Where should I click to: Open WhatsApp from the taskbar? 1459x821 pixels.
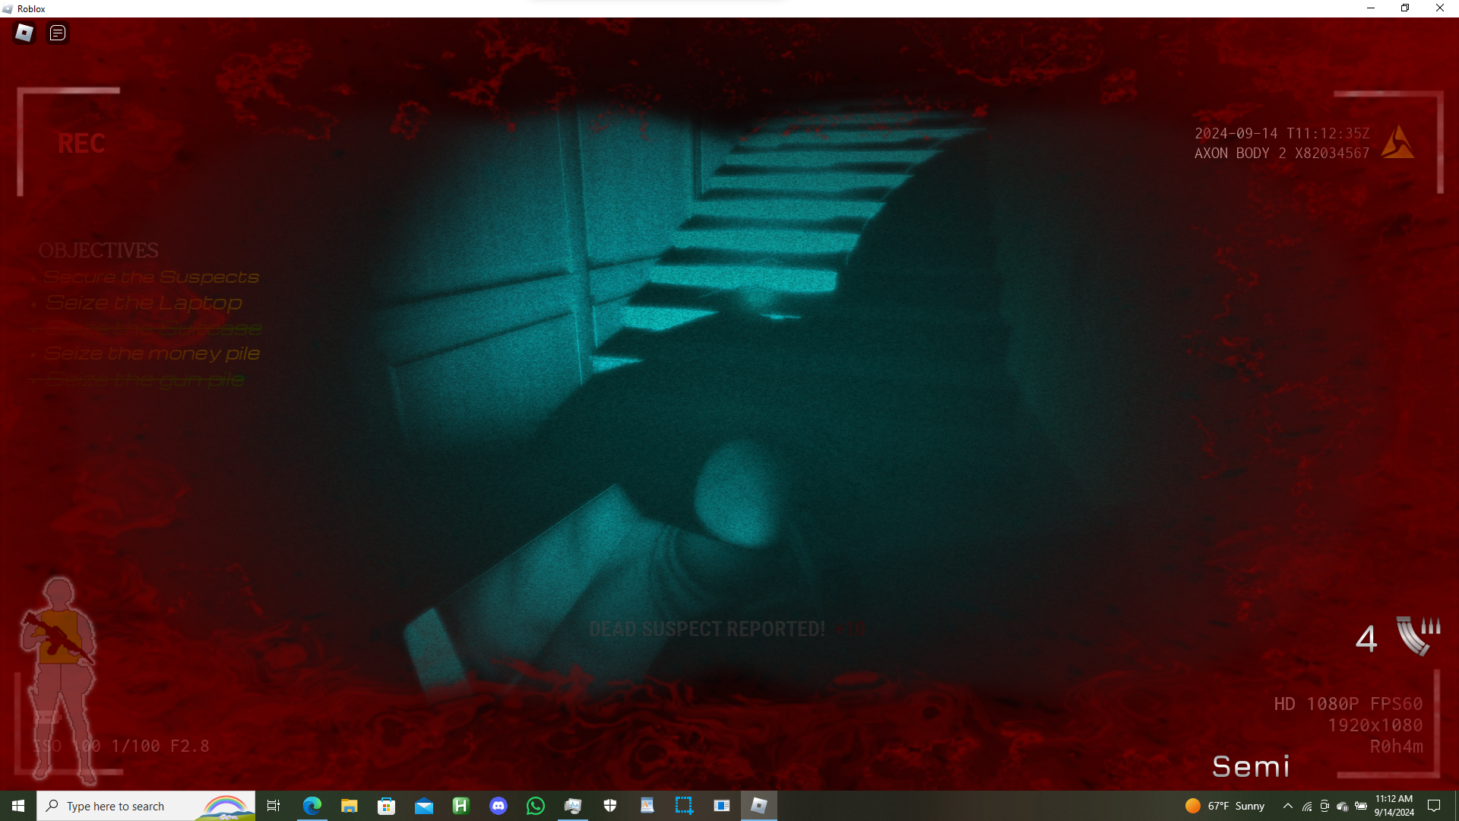(536, 806)
